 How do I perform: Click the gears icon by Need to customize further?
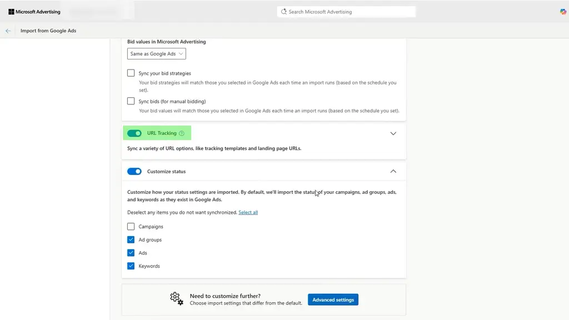point(177,298)
